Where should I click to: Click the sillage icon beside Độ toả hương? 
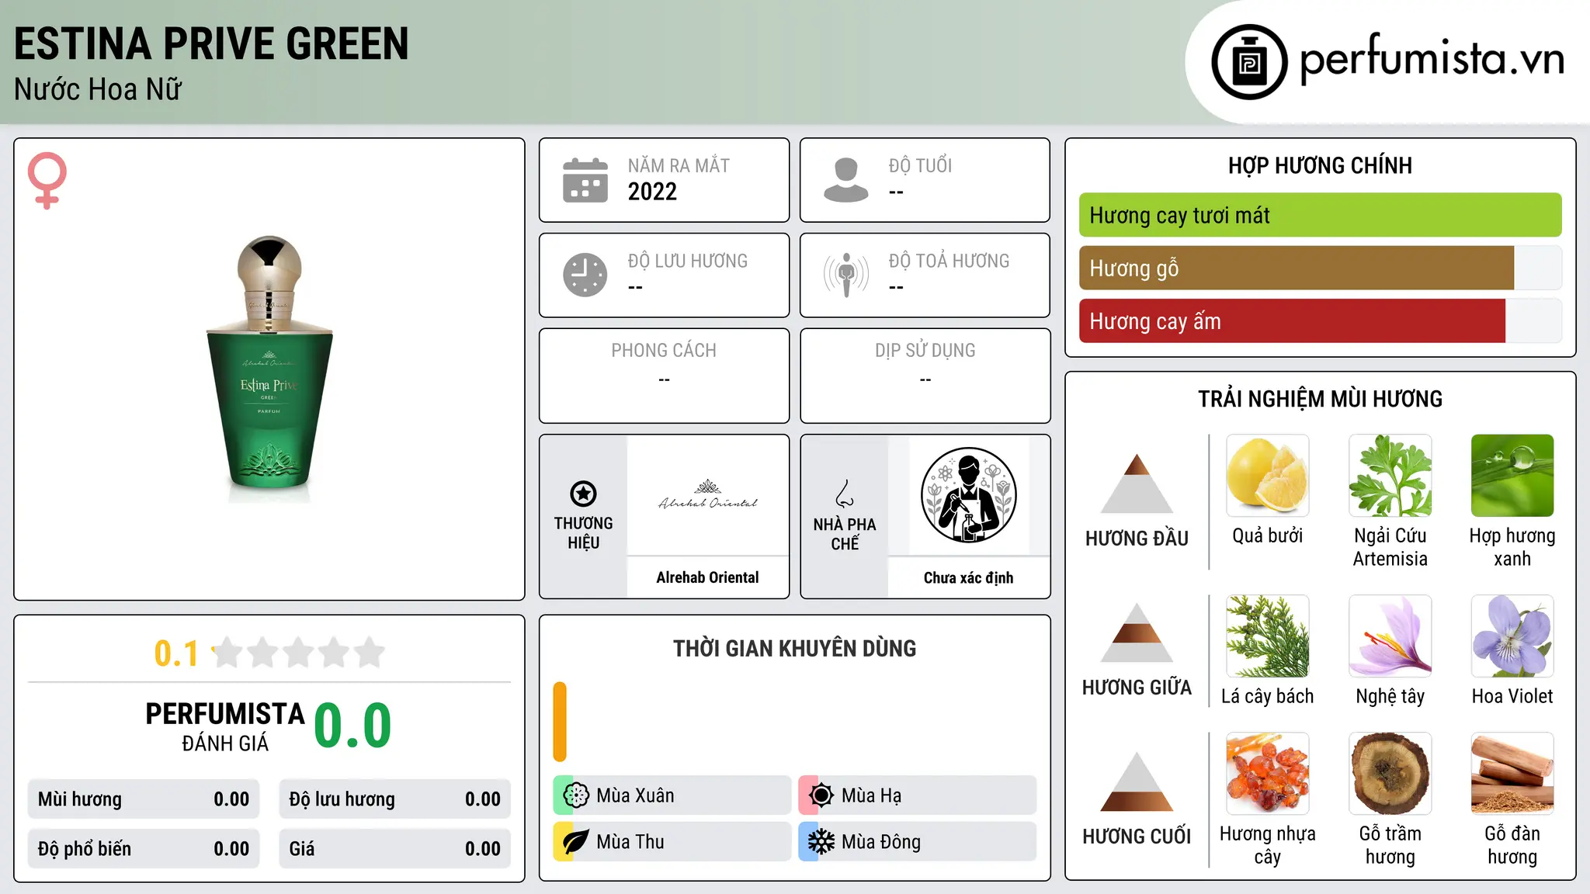846,275
